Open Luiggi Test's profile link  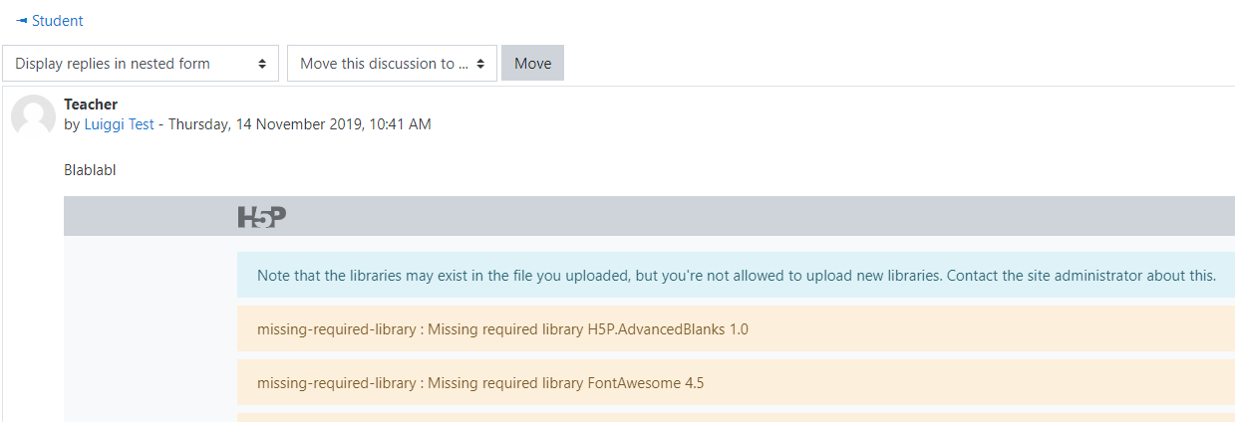120,124
